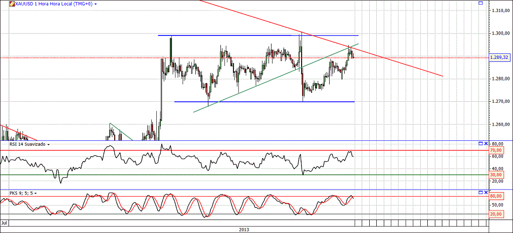513x233 pixels.
Task: Select the lower blue support line at 1.270
Action: (265, 102)
